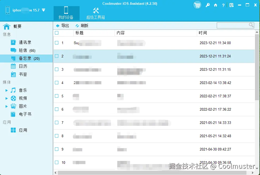The image size is (260, 175).
Task: Check the checkbox for row 5
Action: [x=57, y=96]
